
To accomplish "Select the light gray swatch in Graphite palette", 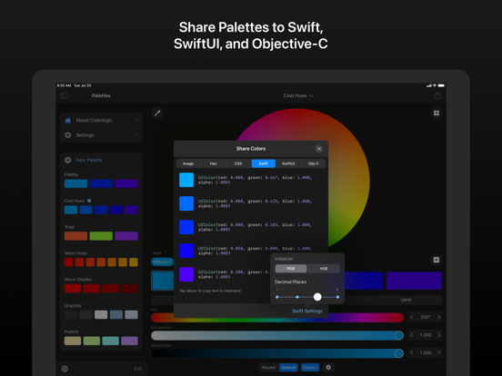I will 101,314.
